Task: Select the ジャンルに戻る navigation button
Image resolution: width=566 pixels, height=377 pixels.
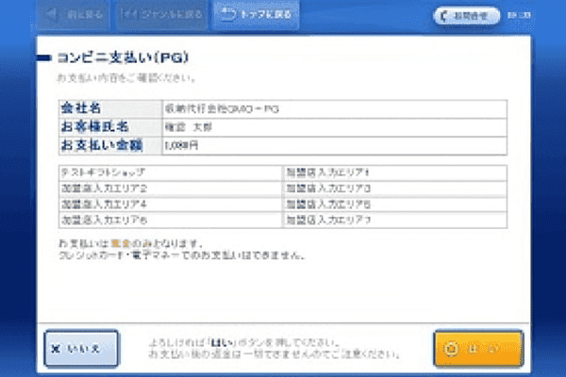Action: coord(162,15)
